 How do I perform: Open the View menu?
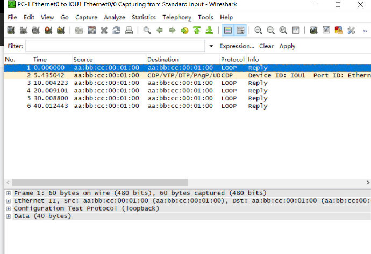point(47,18)
